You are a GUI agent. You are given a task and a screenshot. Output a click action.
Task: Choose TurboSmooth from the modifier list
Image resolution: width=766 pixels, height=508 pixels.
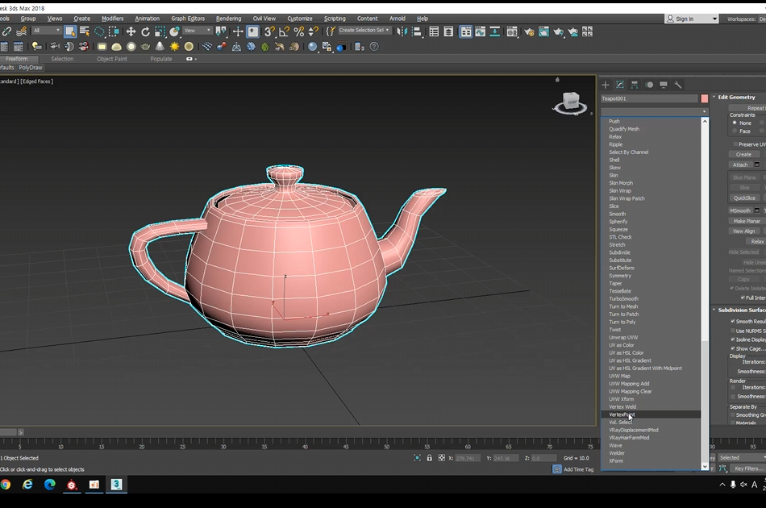[x=623, y=299]
